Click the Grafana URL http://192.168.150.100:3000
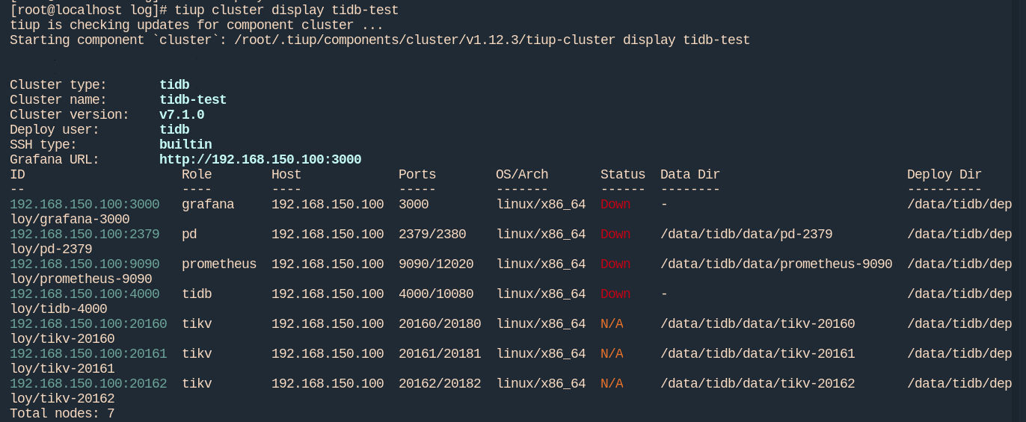 [260, 159]
